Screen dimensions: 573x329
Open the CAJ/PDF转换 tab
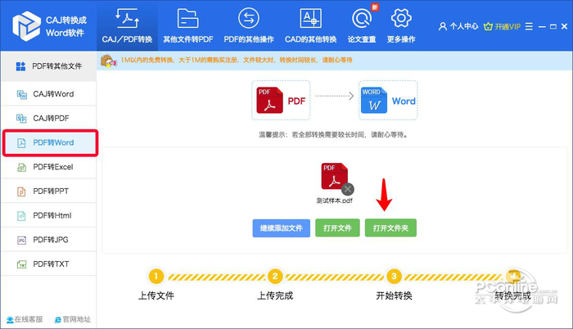click(127, 25)
